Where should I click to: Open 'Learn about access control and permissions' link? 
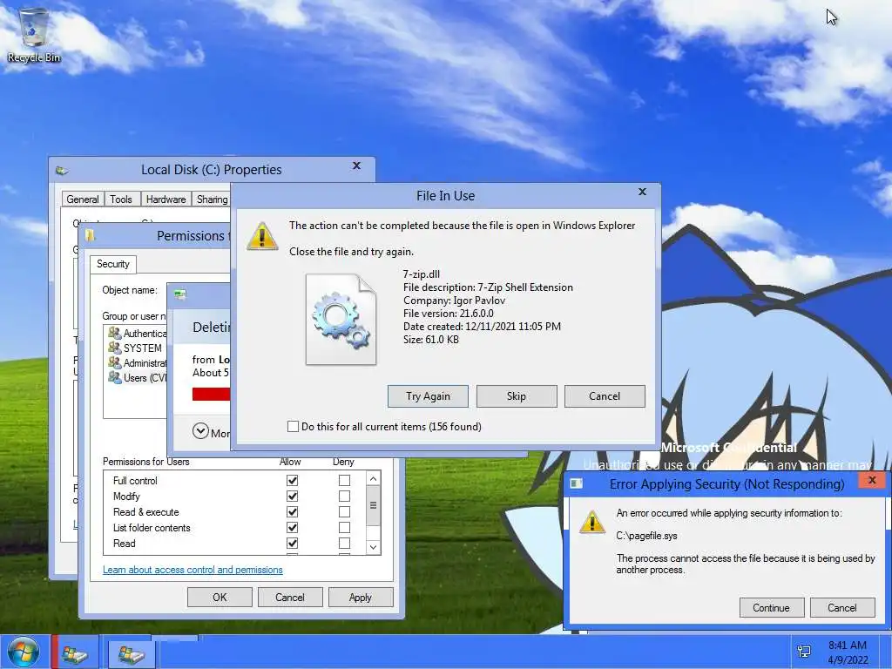[193, 570]
